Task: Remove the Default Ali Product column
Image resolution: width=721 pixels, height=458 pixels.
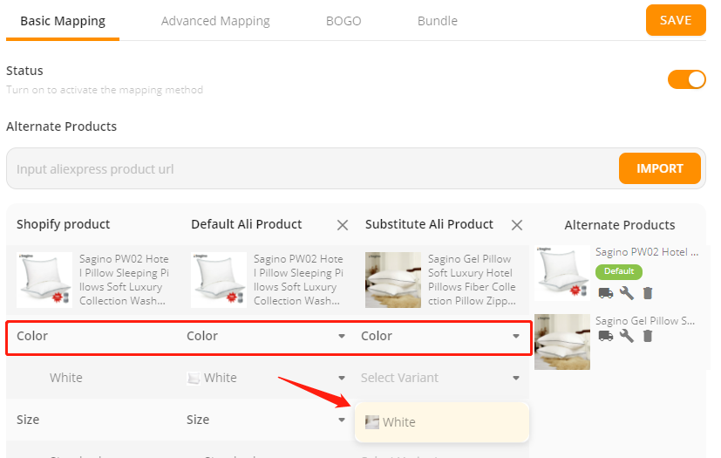Action: pos(342,225)
